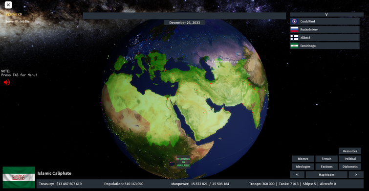
Task: Mute the game sound speaker icon
Action: 6,82
